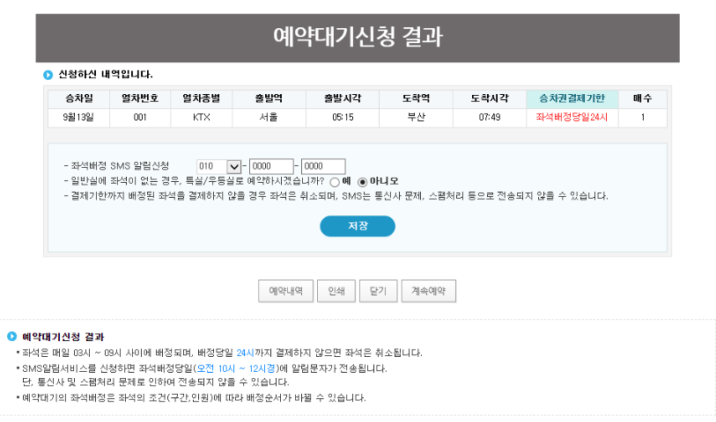Click the red 좌석배정당일24시 cell
This screenshot has width=716, height=422.
click(x=572, y=118)
